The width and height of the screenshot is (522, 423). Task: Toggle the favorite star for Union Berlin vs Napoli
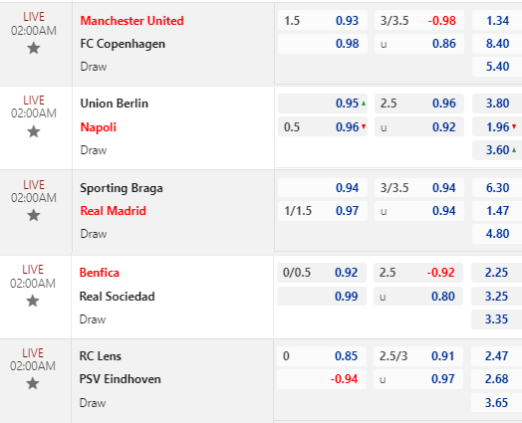coord(34,131)
